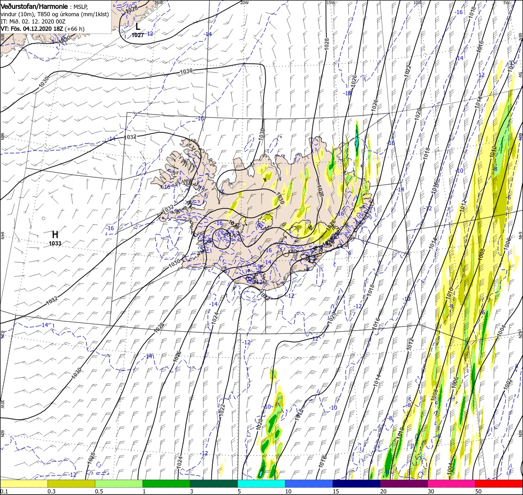
Task: Pick the cyan 5–10 legend swatch
Action: click(261, 483)
